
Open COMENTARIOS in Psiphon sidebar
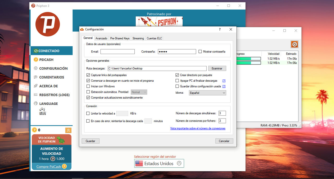51,77
